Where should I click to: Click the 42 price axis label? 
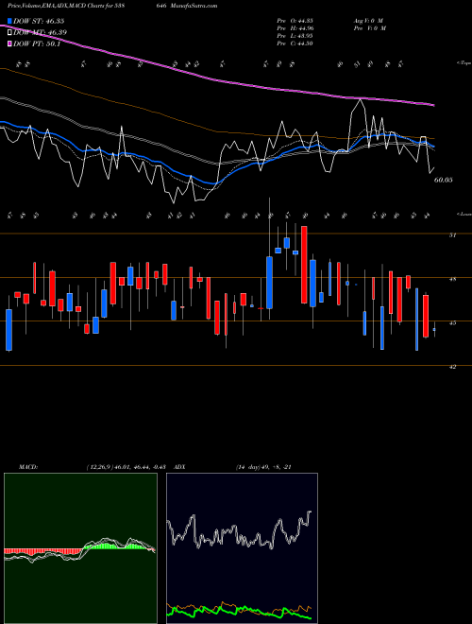[452, 367]
